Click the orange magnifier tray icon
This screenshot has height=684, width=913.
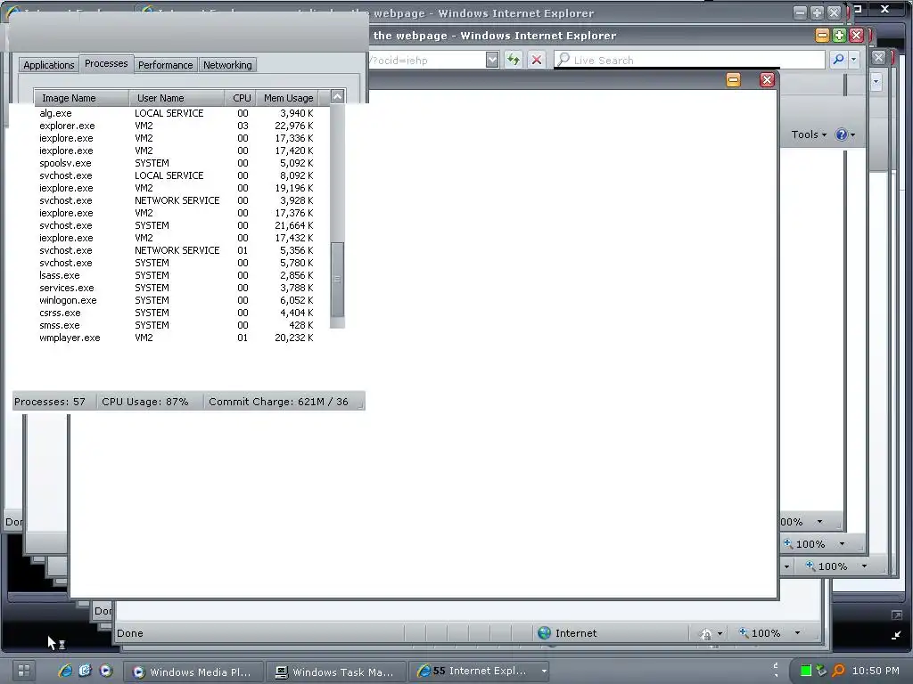point(838,671)
